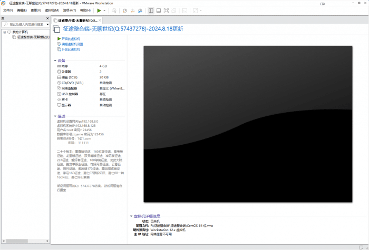Open the power options dropdown arrow
Image resolution: width=369 pixels, height=250 pixels.
pos(104,10)
